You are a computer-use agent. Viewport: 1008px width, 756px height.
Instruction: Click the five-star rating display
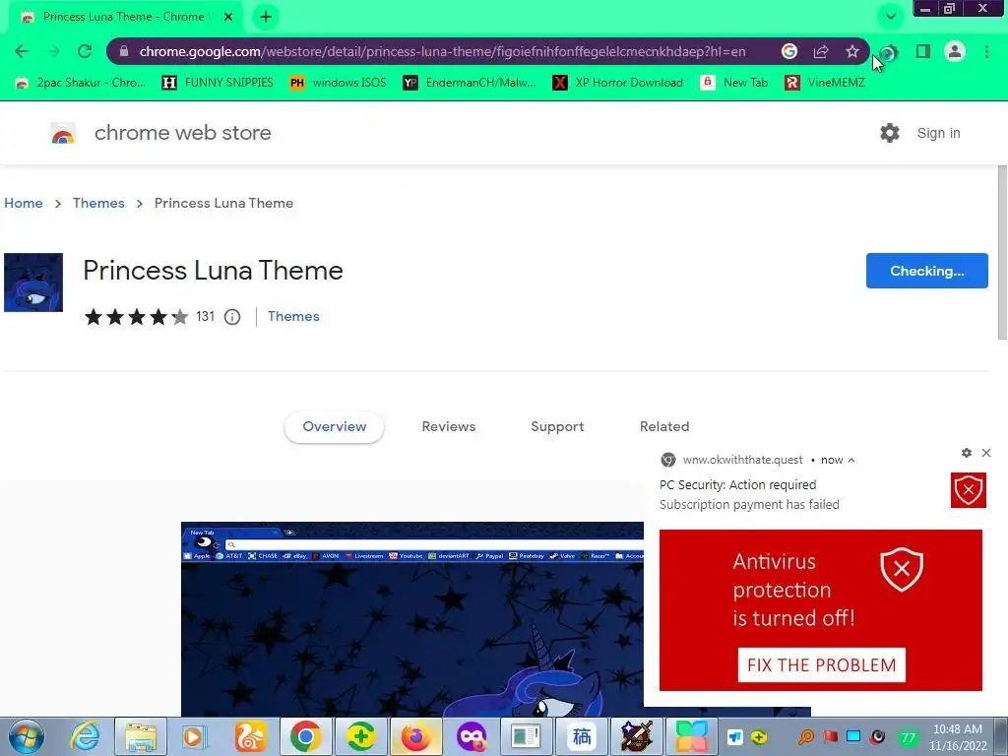[136, 317]
